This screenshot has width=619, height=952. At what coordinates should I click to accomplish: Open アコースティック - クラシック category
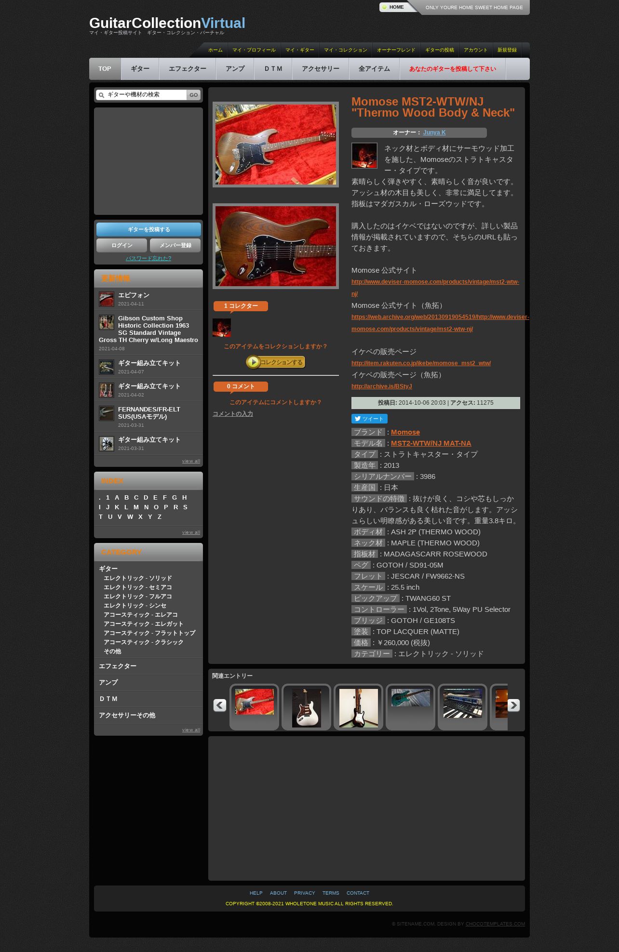click(144, 642)
